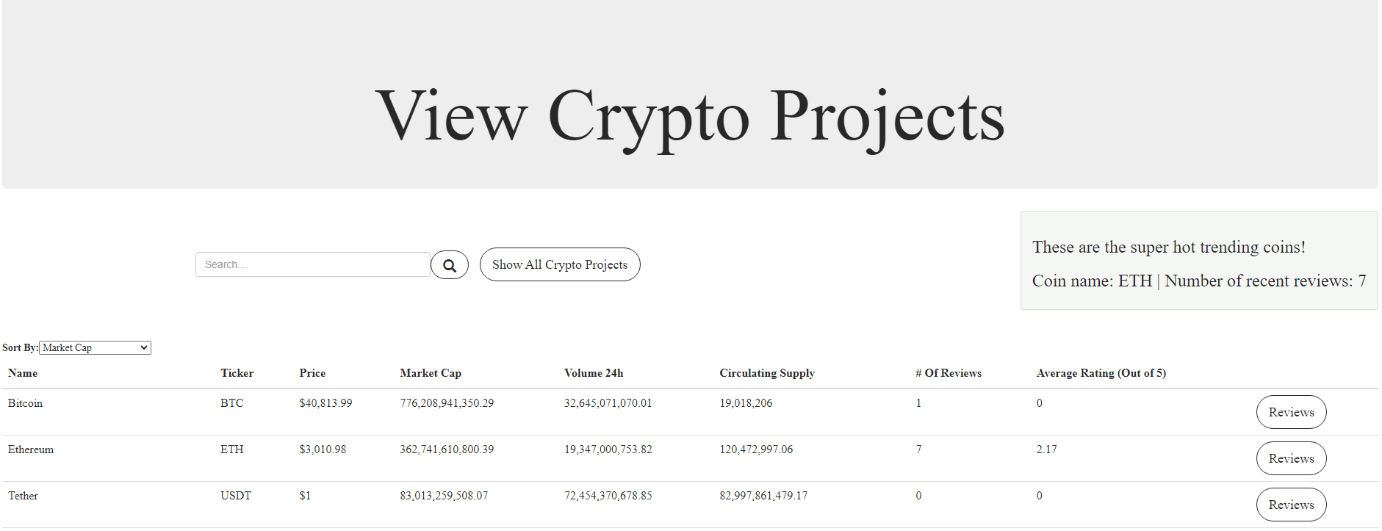Click the Ticker column header
The image size is (1382, 531).
tap(237, 373)
